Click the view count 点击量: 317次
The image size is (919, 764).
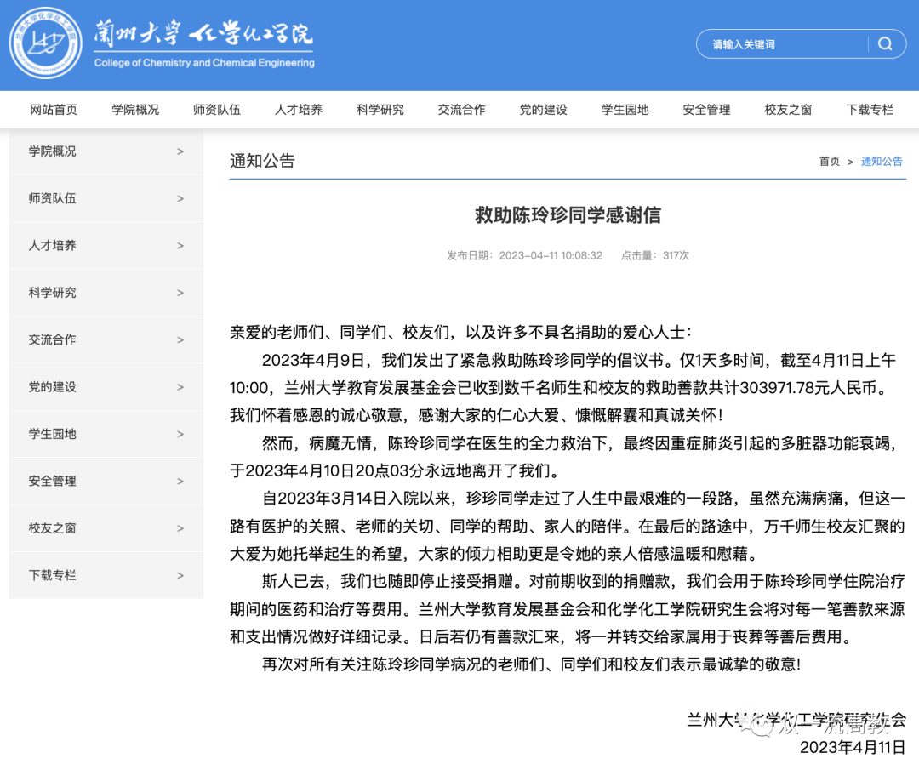[654, 255]
